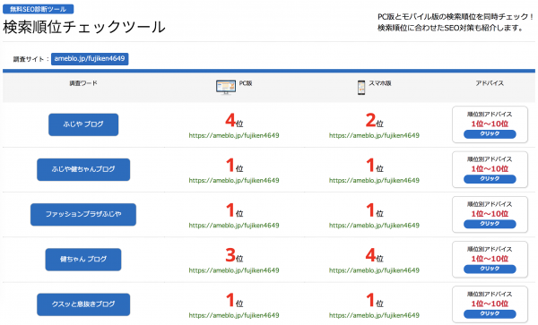Screen dimensions: 538x325
Task: Click the クスッと息抜きブログ keyword button
Action: pos(83,304)
